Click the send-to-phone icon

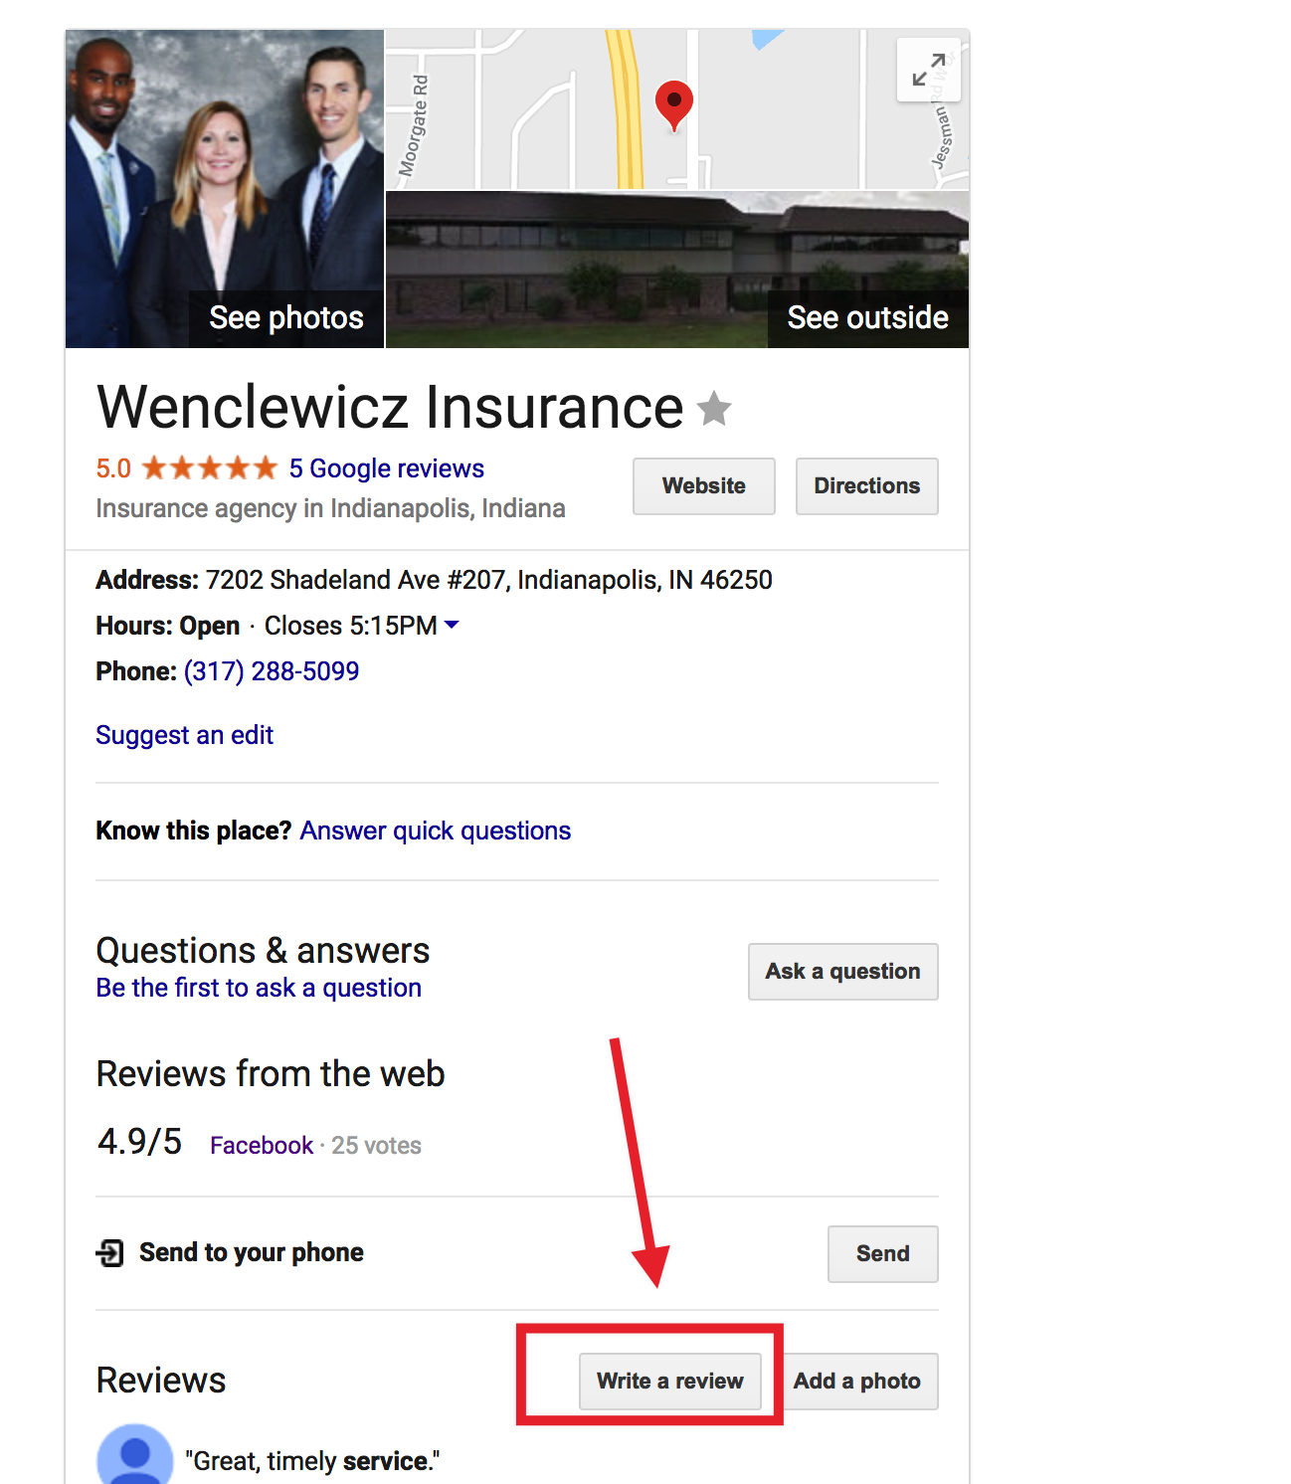pos(110,1252)
